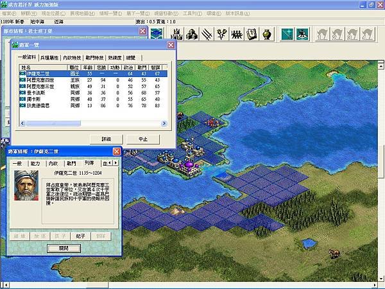
Task: Sort by the 戰鬥 column header
Action: [x=142, y=67]
